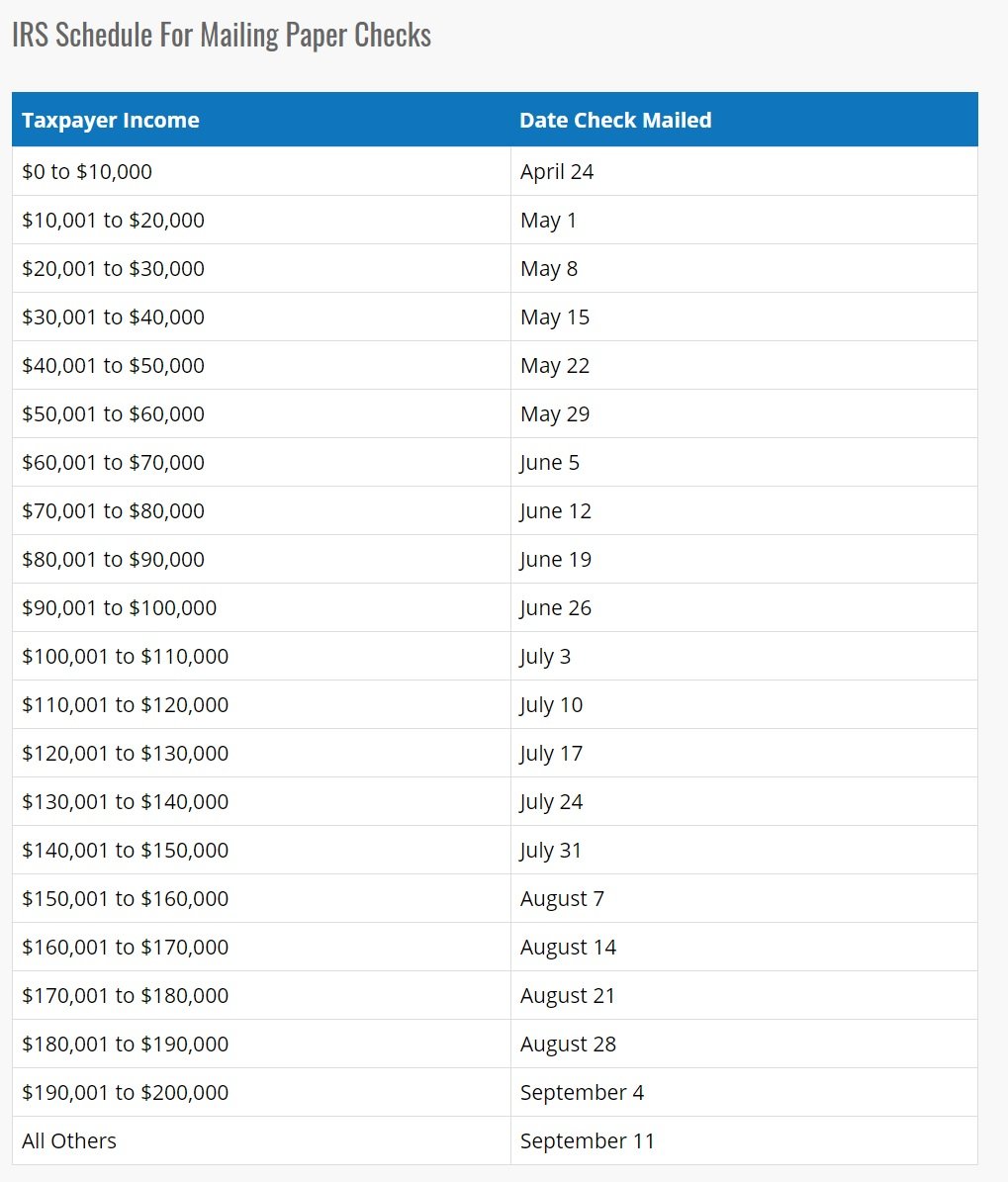Click the August 7 date cell
1008x1182 pixels.
click(x=744, y=898)
